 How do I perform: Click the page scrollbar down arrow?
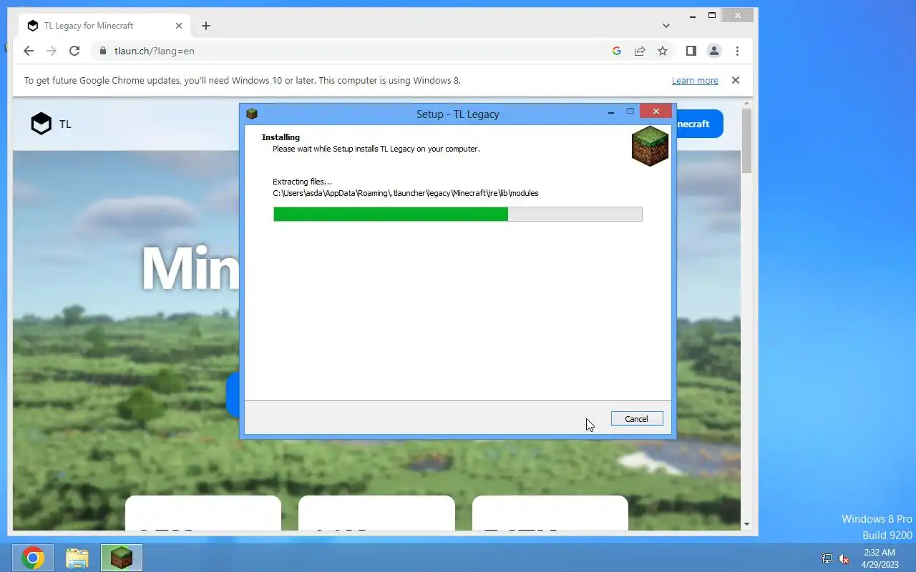747,524
